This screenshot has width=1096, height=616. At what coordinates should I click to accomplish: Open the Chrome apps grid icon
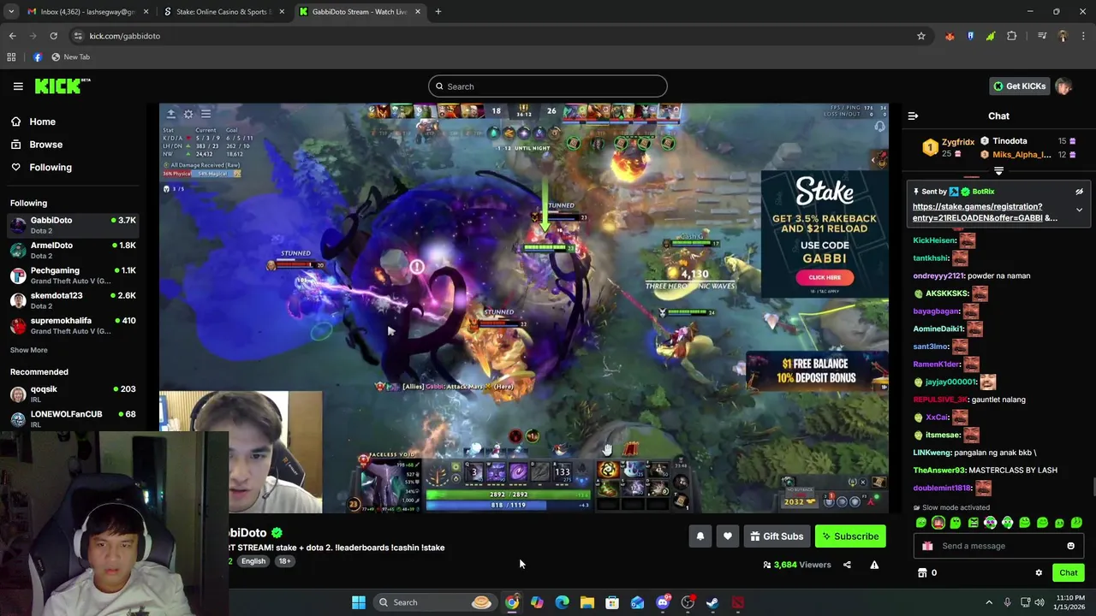pos(11,57)
